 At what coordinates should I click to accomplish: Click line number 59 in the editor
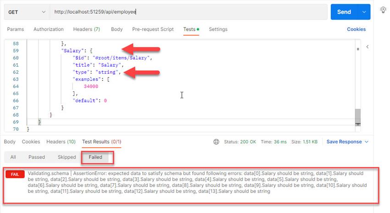16,51
